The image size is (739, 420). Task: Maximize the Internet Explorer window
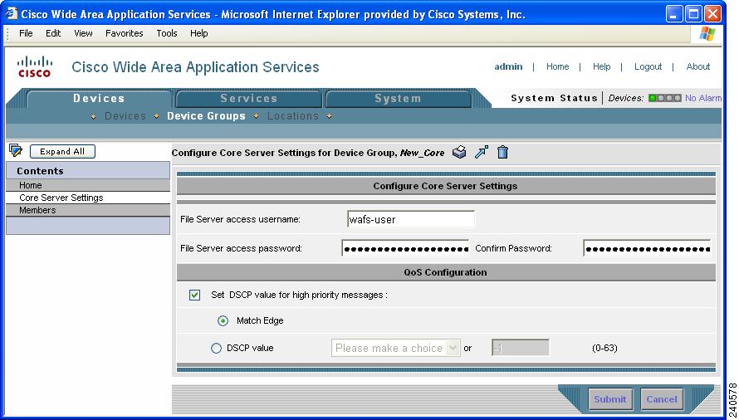(694, 13)
